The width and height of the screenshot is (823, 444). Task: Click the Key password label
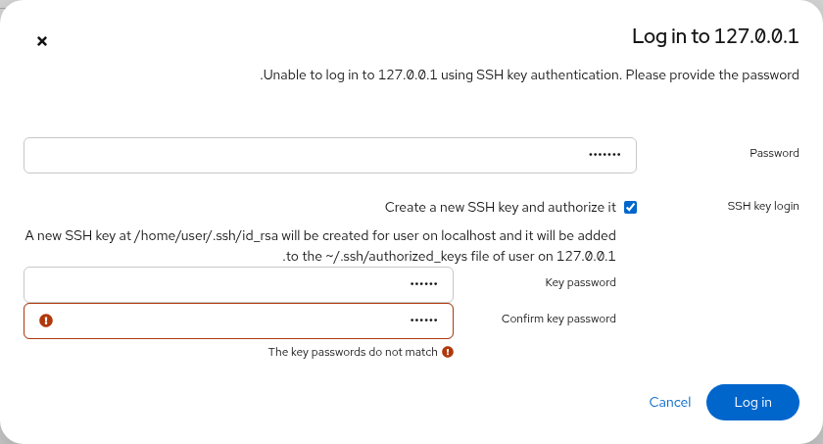pos(580,282)
